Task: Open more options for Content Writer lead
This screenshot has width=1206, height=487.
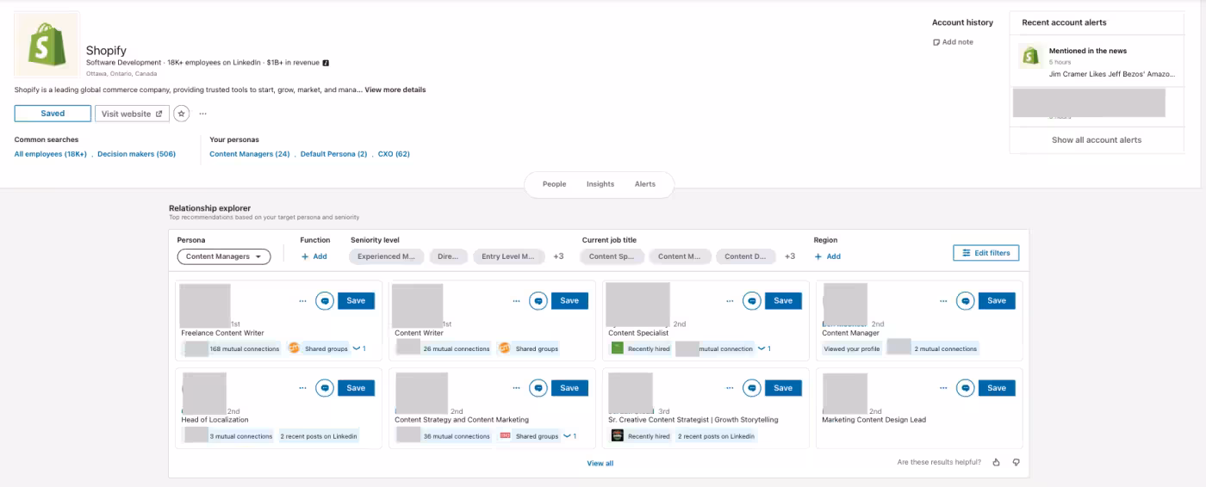Action: 516,301
